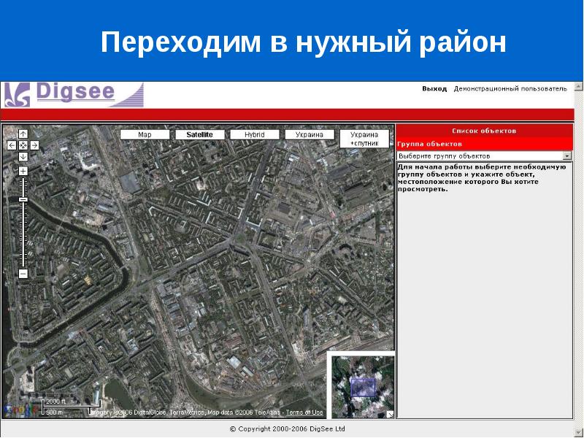
Task: Zoom in with the plus button
Action: 23,171
